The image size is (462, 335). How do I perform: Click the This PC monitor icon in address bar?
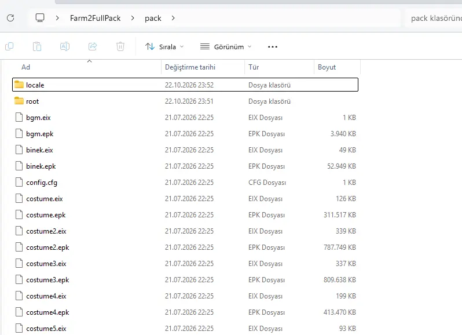[40, 18]
